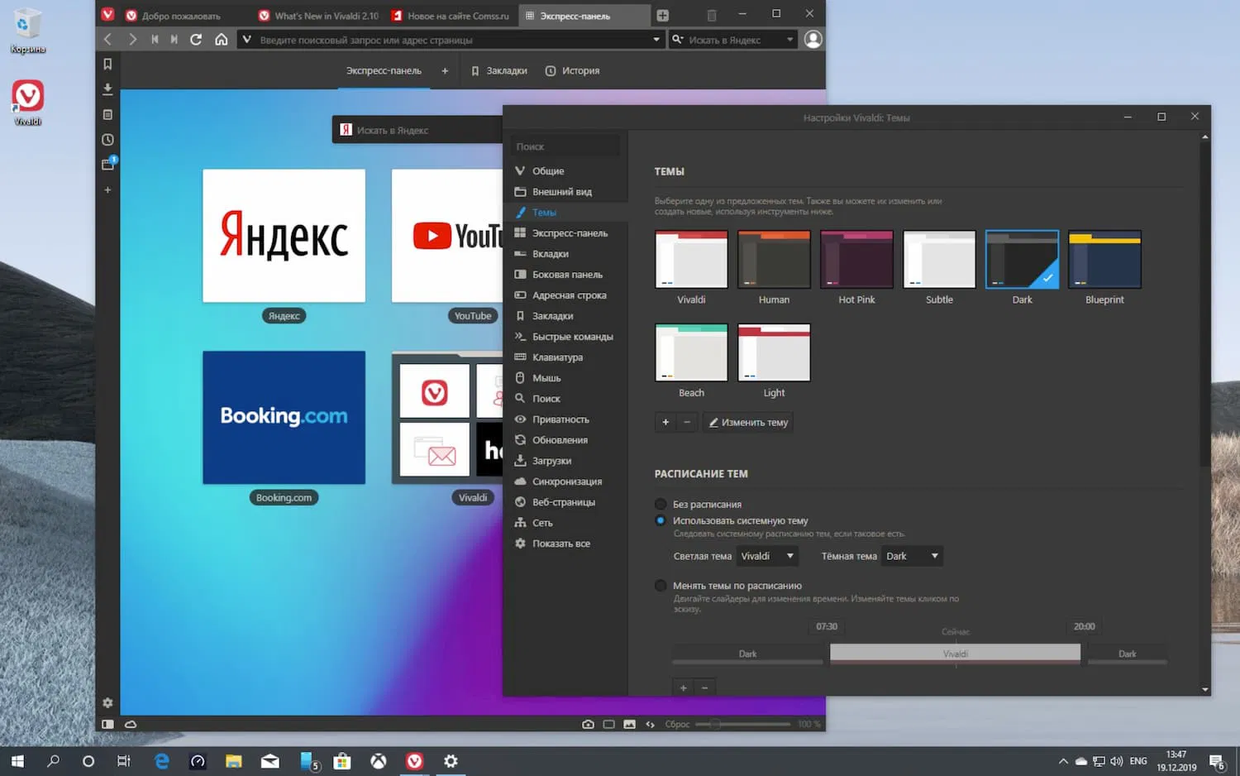Open a new tab with plus button

click(662, 15)
